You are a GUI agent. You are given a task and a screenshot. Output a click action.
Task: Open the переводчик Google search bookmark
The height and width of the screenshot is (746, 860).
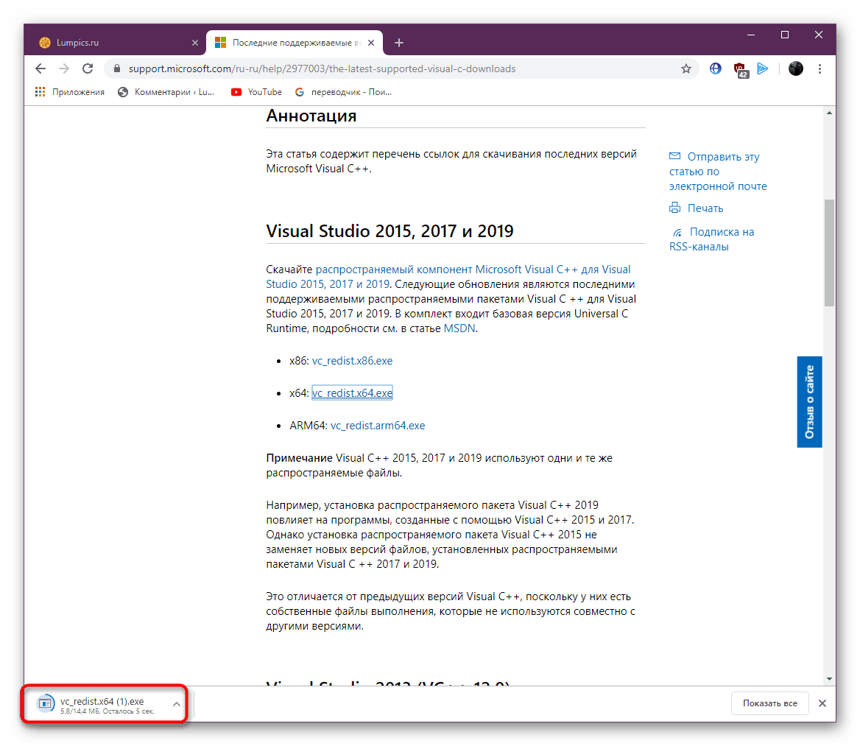(343, 92)
